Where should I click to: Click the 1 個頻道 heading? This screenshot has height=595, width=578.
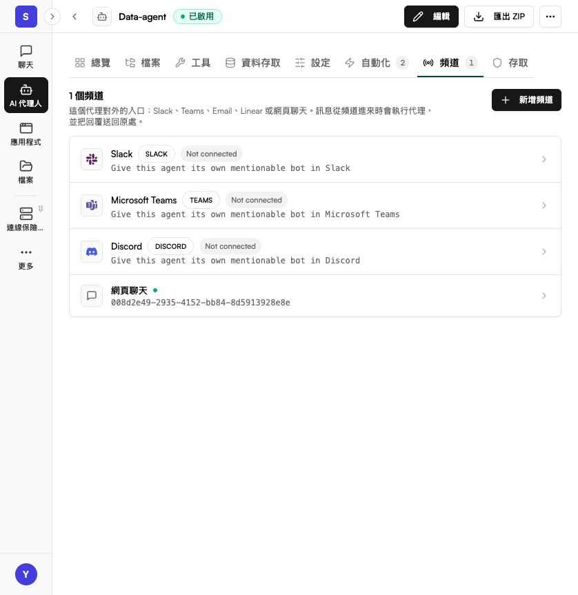pyautogui.click(x=86, y=96)
